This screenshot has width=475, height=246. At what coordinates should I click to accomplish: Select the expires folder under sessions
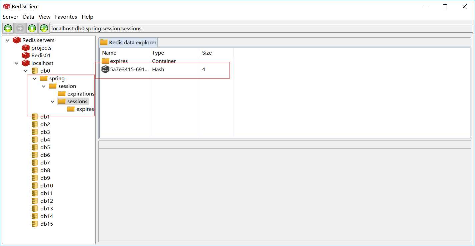85,109
